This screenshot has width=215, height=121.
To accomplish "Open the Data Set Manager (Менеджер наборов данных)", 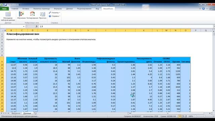I will [x=8, y=16].
